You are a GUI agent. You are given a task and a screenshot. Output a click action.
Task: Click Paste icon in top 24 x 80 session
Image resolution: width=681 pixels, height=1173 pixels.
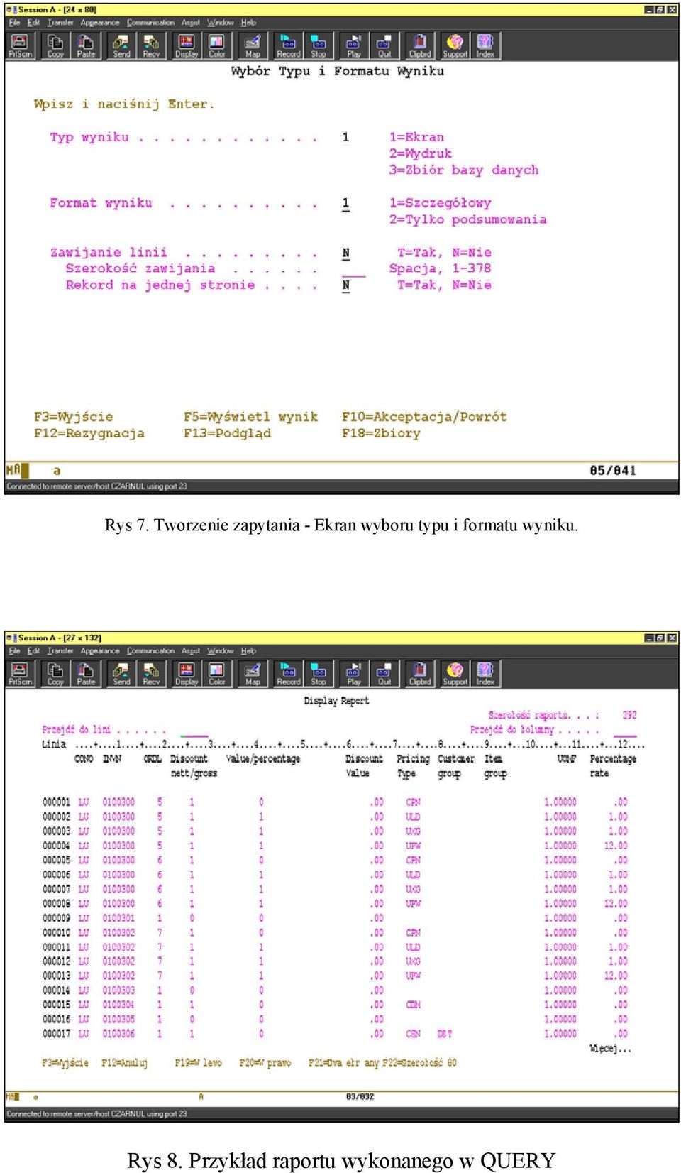point(86,45)
